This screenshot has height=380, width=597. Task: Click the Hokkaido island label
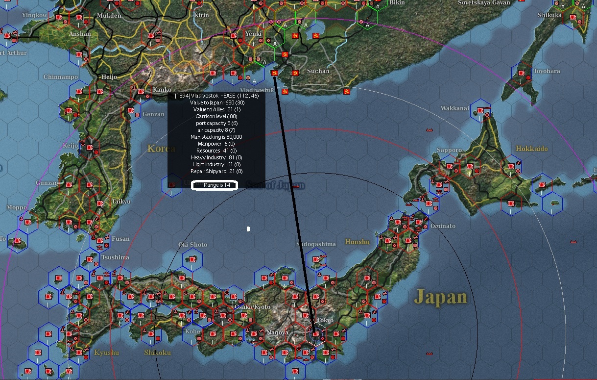pyautogui.click(x=531, y=149)
